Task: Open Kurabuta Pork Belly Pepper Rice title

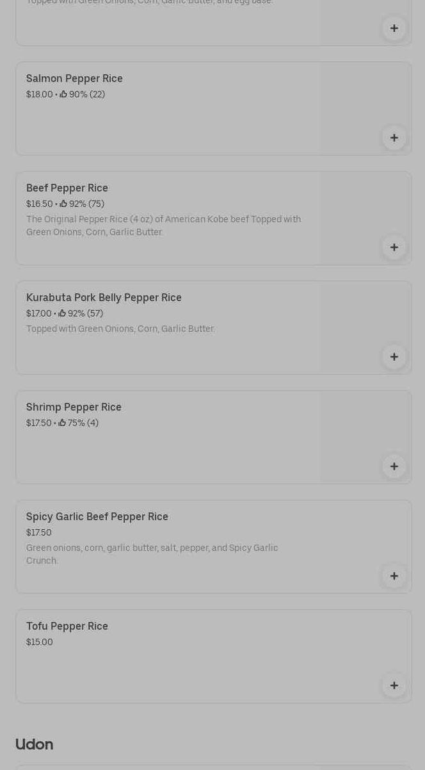Action: [x=104, y=298]
